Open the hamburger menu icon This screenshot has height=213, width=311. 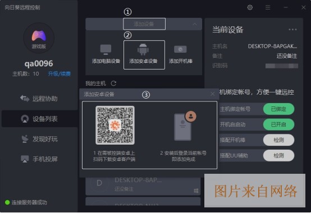click(x=268, y=7)
